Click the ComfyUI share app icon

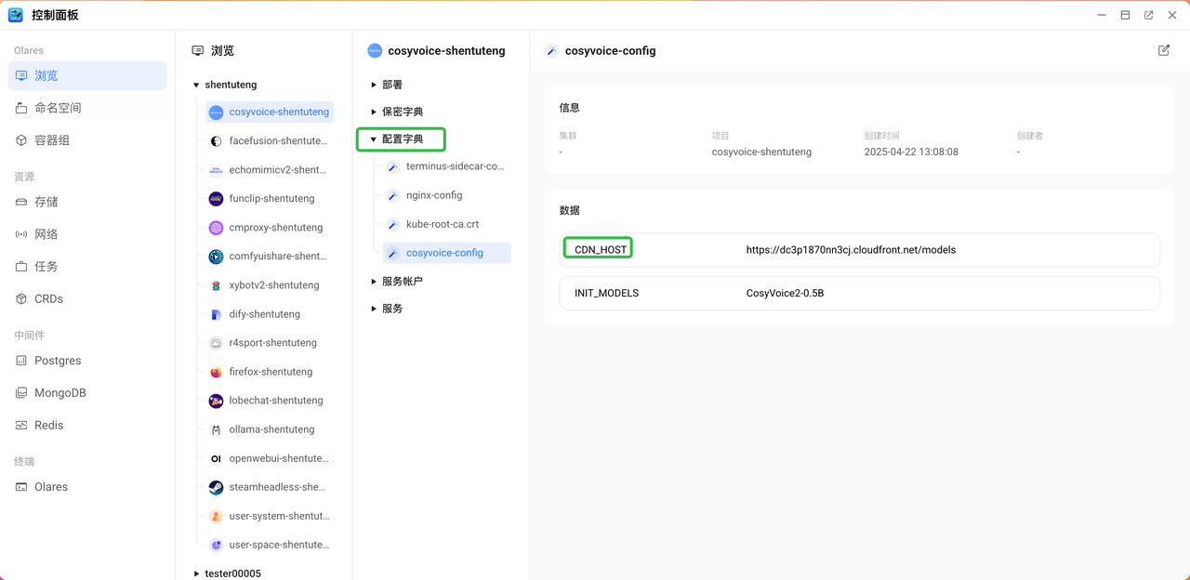click(216, 257)
